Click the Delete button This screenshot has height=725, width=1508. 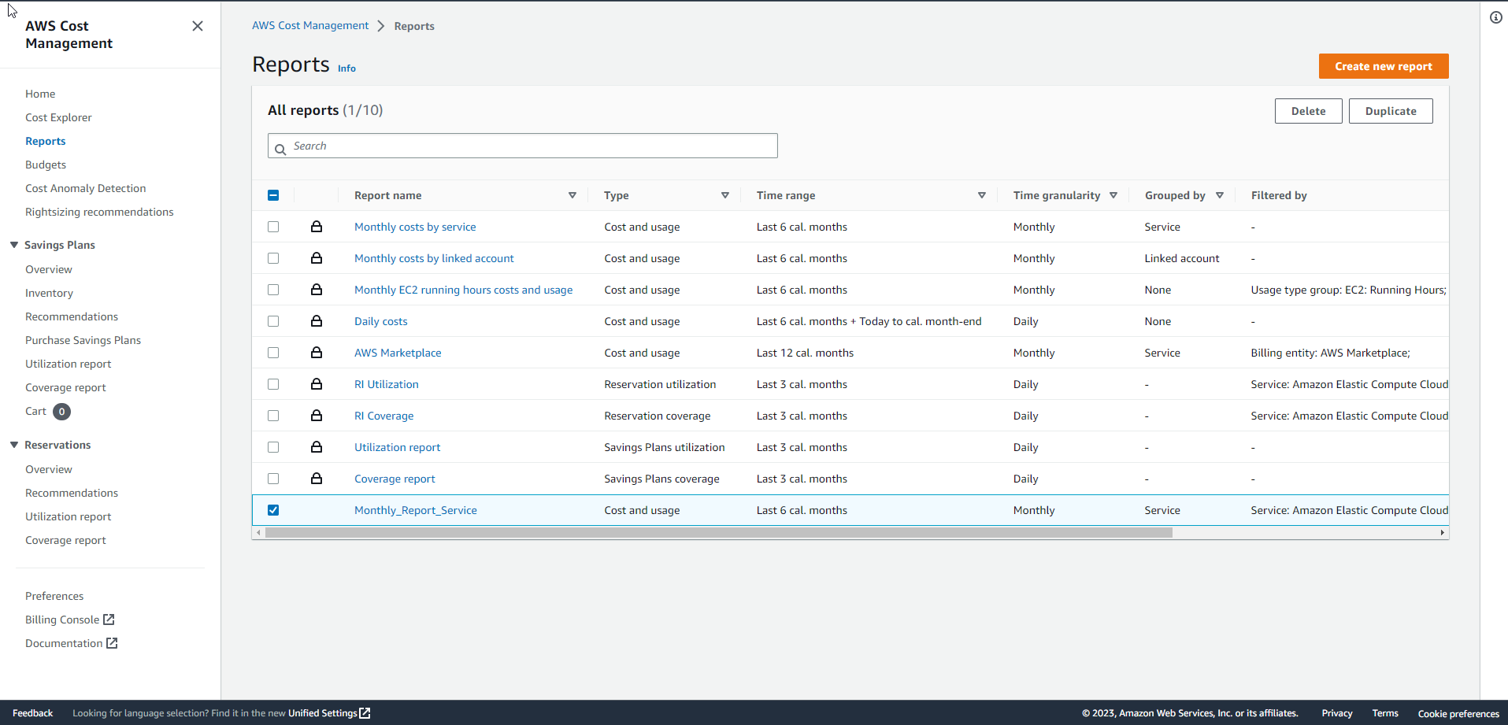(x=1308, y=111)
